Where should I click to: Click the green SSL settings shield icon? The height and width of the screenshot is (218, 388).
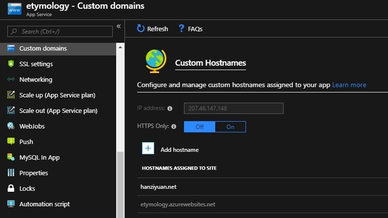[11, 64]
